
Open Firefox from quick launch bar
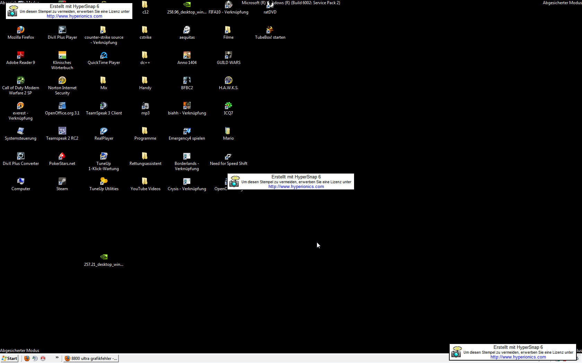[27, 359]
